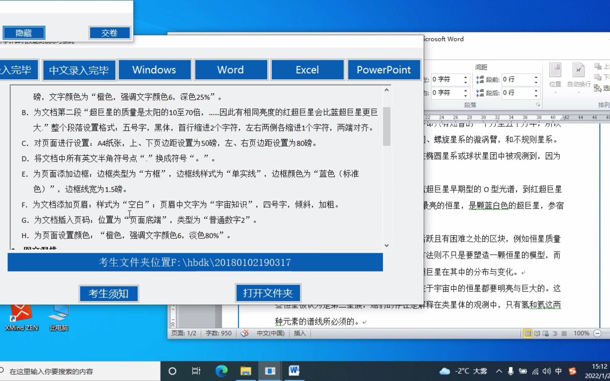Open the weather widget showing -2°C
Image resolution: width=610 pixels, height=381 pixels.
463,371
